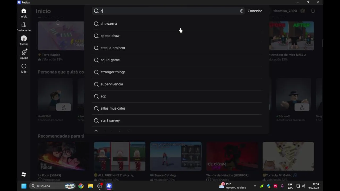
Task: Open the volume tray icon
Action: (x=304, y=186)
